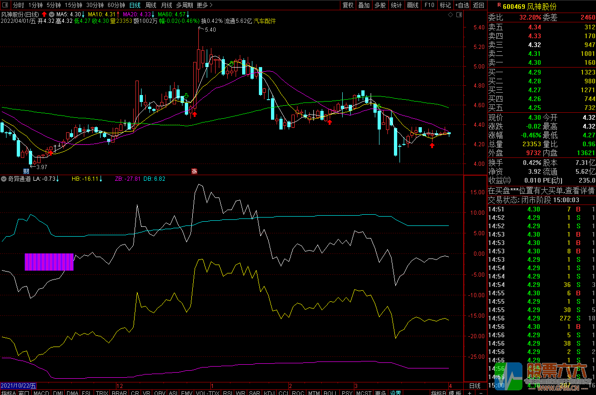596x395 pixels.
Task: Open the 设置 indicator settings
Action: coord(395,393)
